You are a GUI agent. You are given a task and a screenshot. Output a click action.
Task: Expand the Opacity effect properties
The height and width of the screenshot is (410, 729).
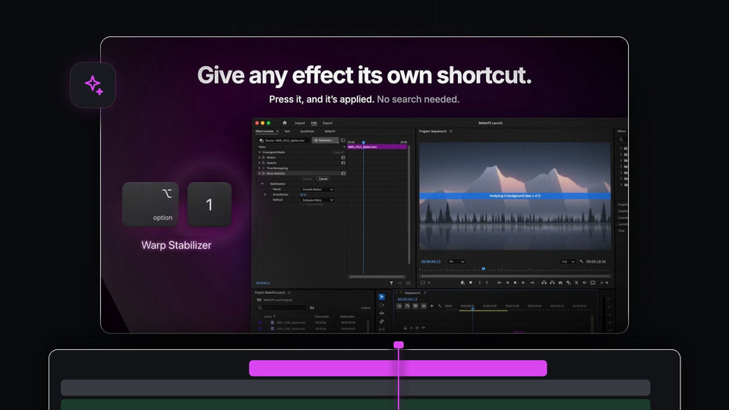click(x=260, y=162)
